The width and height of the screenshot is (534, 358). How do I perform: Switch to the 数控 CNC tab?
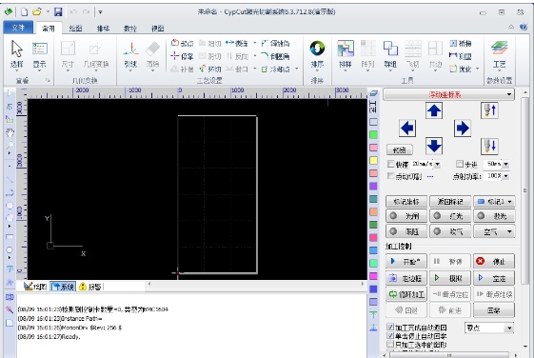point(130,29)
